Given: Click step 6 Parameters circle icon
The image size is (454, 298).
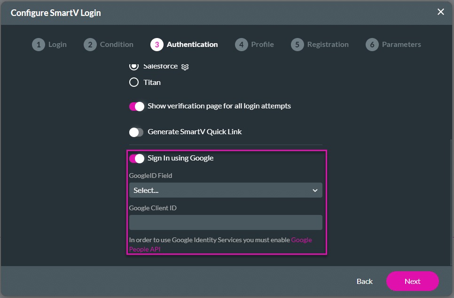Looking at the screenshot, I should (x=372, y=44).
